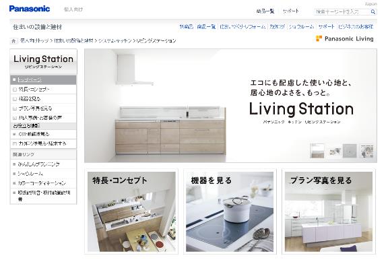Open 商品一覧 in the top header
The height and width of the screenshot is (264, 388).
pos(265,11)
